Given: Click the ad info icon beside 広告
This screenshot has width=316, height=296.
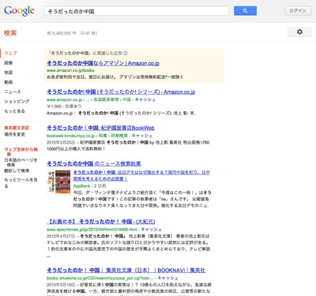Looking at the screenshot, I should click(126, 53).
